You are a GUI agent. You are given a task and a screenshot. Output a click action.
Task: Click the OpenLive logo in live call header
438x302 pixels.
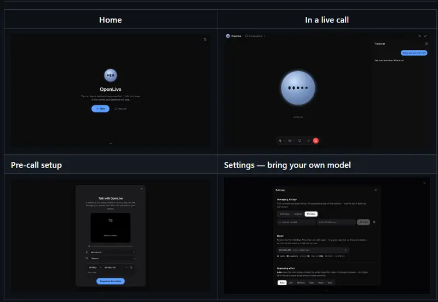click(228, 36)
